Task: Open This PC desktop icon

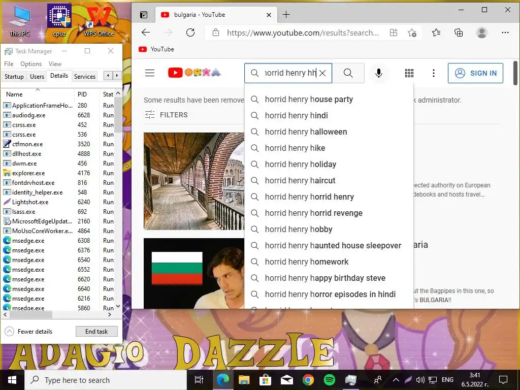Action: (x=20, y=21)
